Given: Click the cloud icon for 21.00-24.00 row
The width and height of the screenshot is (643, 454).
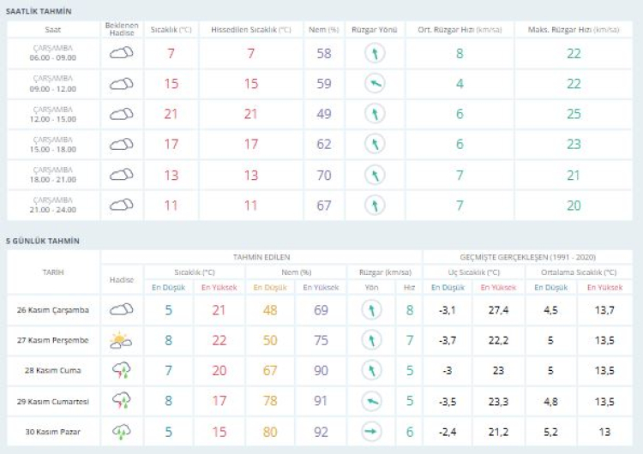Looking at the screenshot, I should tap(122, 205).
